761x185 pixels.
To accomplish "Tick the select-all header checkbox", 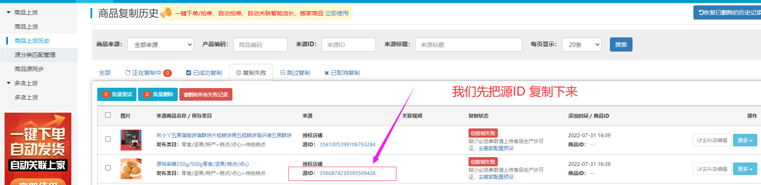I will click(108, 115).
